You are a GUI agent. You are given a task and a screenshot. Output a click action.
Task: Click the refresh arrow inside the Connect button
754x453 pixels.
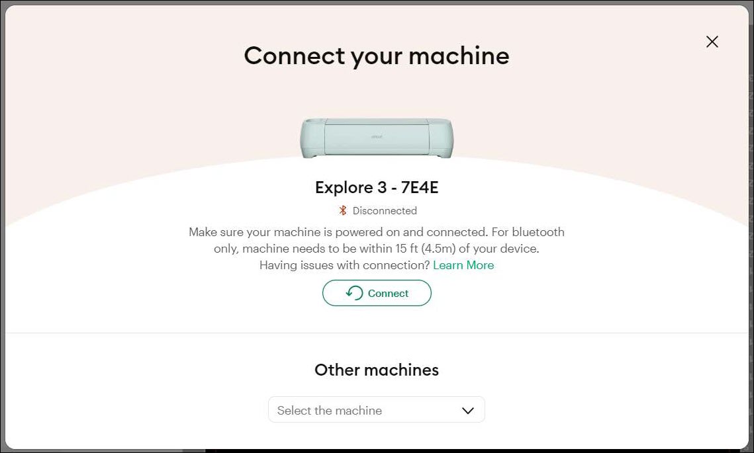point(355,293)
